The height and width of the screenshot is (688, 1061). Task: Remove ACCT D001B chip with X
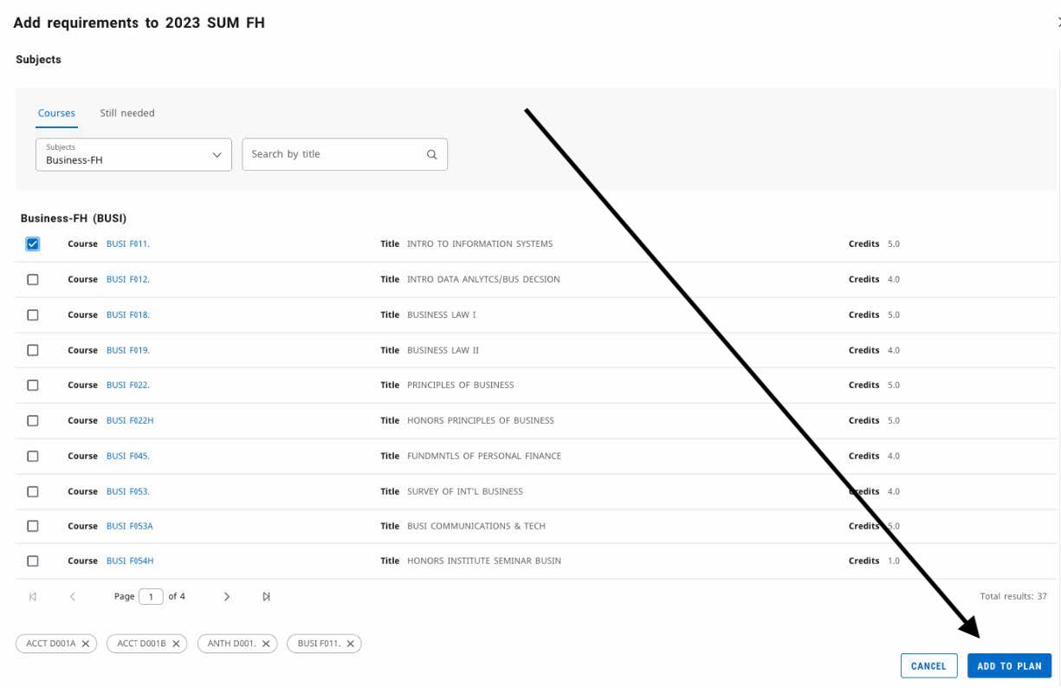176,644
